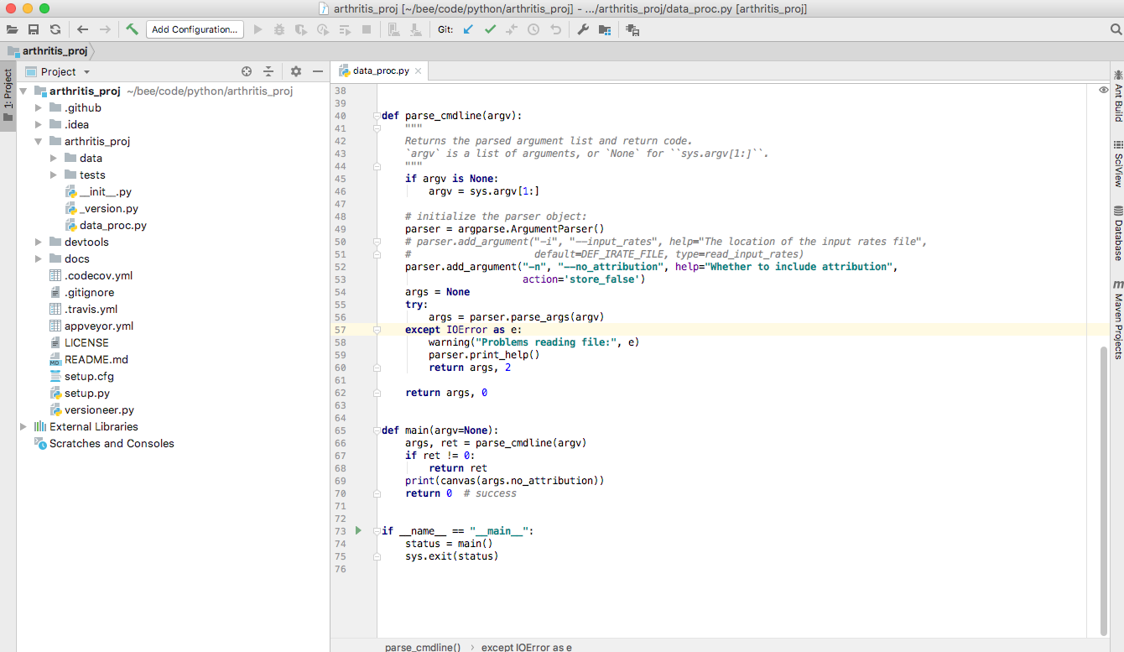The width and height of the screenshot is (1124, 652).
Task: Open .codecov.yml file
Action: (x=91, y=275)
